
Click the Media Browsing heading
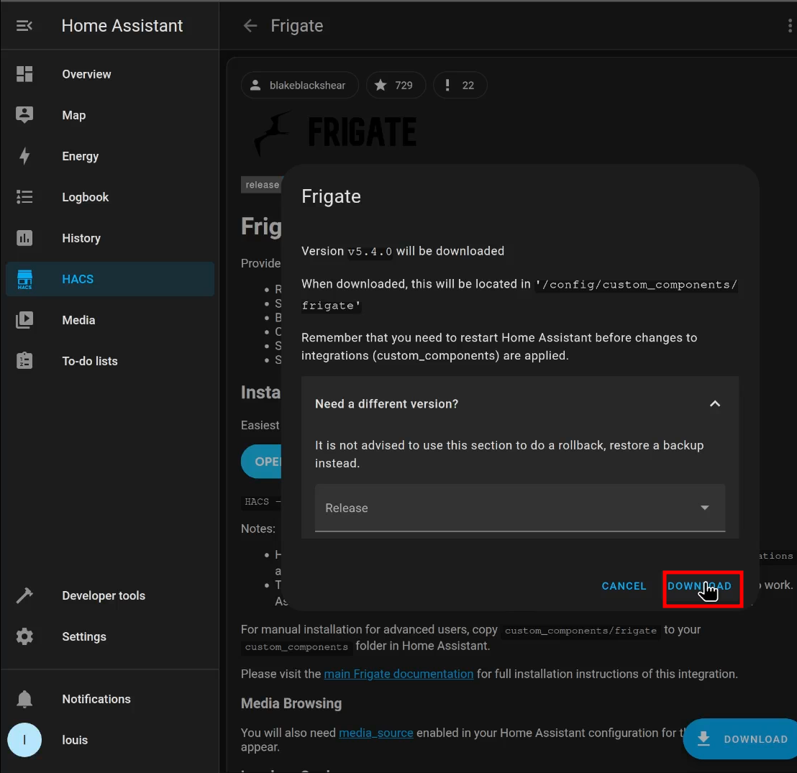tap(291, 703)
